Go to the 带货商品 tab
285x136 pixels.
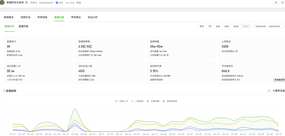pos(76,17)
